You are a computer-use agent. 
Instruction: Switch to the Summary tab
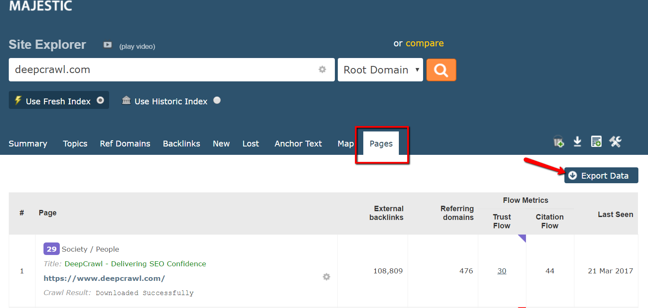tap(28, 144)
